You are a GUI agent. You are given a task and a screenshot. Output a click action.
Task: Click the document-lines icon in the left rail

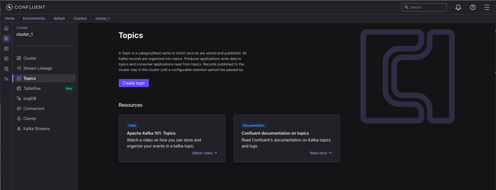[6, 49]
